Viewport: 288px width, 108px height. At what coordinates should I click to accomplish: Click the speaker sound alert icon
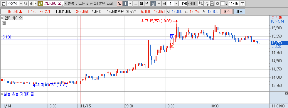click(x=31, y=4)
